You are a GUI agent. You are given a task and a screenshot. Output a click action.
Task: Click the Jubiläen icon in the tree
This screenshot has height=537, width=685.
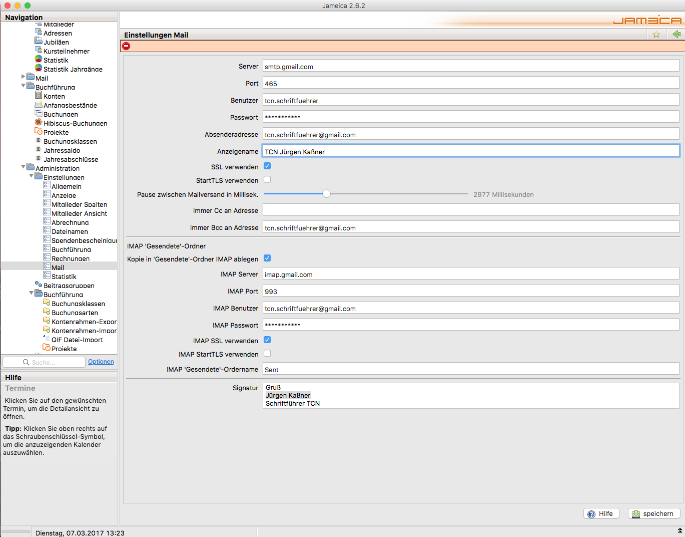[x=39, y=41]
